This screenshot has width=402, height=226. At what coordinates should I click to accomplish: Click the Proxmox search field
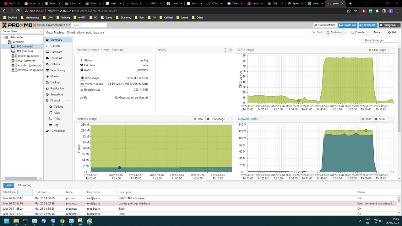click(x=89, y=25)
